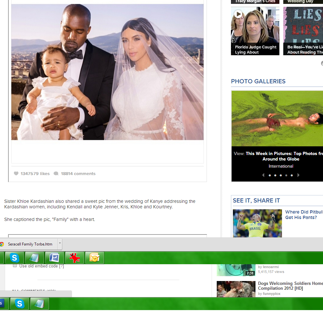Go to the previous photo gallery slide
This screenshot has width=323, height=323.
tap(263, 175)
